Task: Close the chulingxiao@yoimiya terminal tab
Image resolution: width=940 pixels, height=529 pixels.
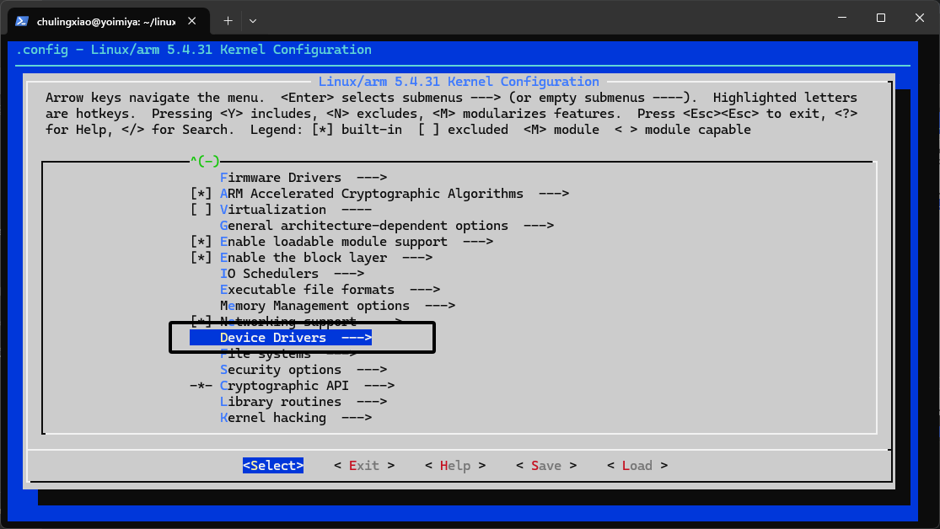Action: 192,21
